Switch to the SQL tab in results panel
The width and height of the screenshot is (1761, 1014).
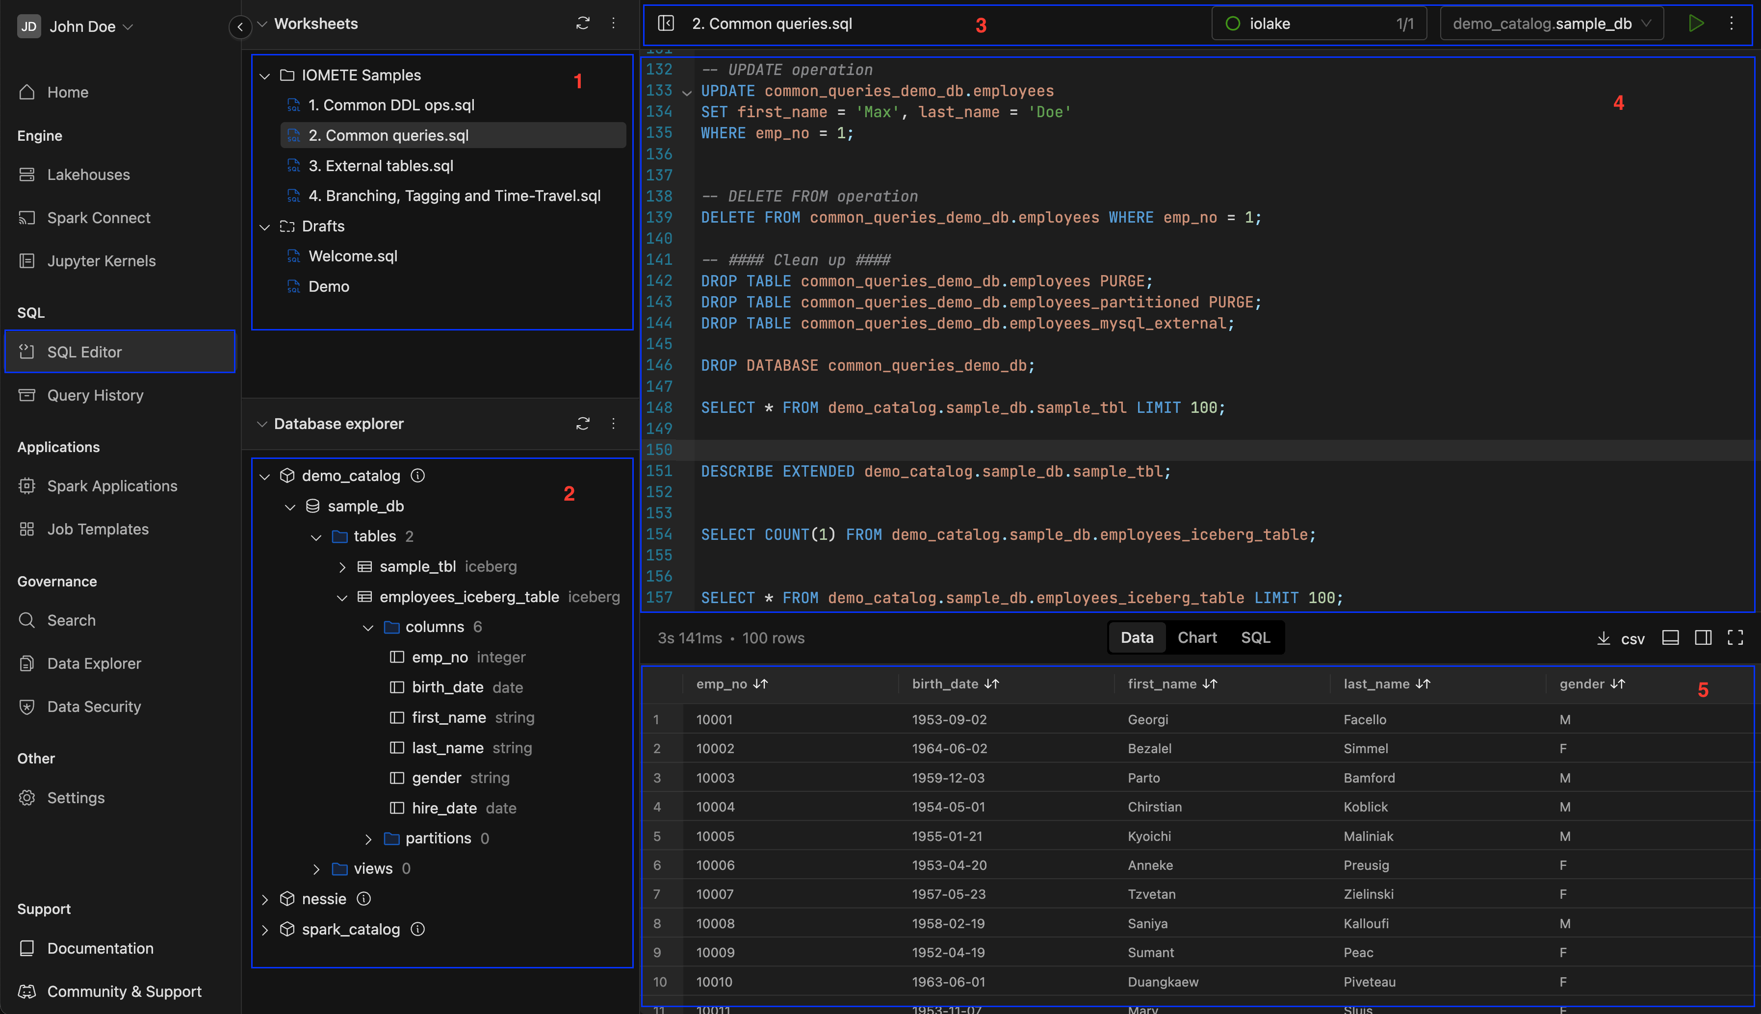(1255, 637)
